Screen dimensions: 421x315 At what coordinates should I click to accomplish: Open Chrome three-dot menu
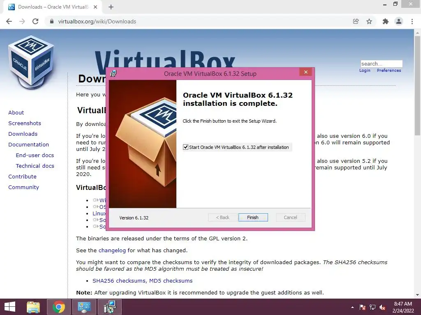[x=412, y=21]
